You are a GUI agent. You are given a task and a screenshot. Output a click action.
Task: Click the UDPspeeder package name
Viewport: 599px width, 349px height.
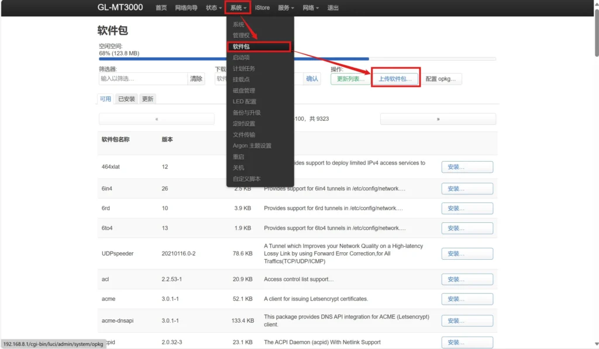pyautogui.click(x=117, y=253)
